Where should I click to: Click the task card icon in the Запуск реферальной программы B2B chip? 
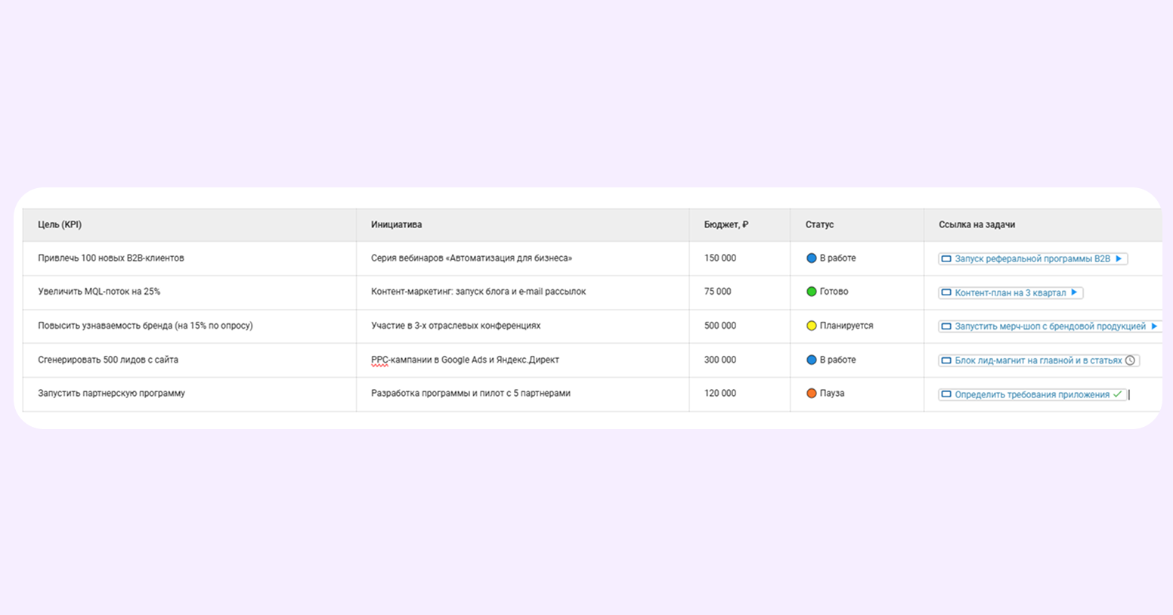(x=946, y=258)
